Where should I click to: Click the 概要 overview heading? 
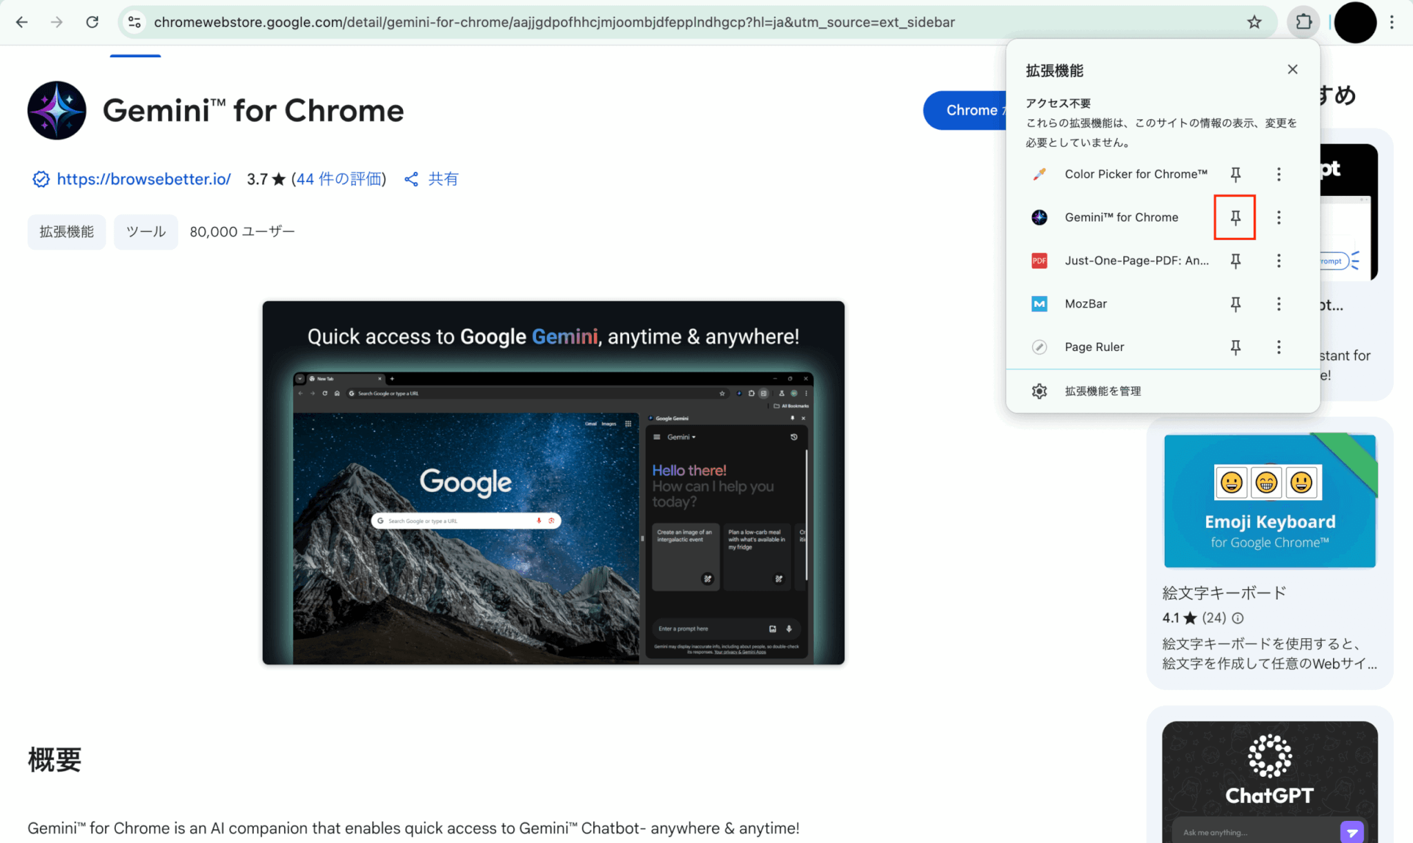(55, 760)
